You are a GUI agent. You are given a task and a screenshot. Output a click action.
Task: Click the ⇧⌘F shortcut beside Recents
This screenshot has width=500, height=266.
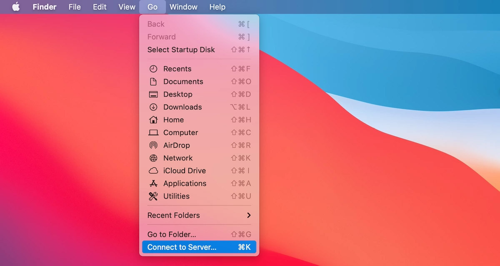click(241, 69)
